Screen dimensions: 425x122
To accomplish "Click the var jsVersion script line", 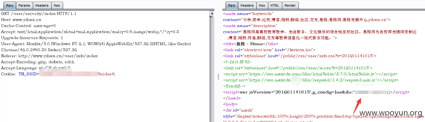I will pos(316,92).
